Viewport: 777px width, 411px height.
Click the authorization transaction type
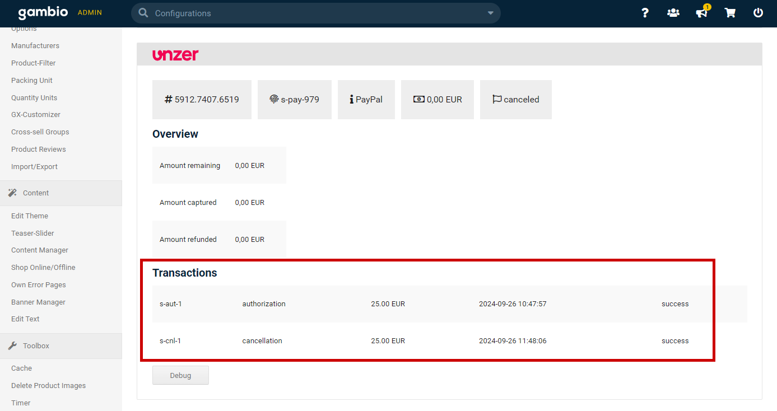(x=264, y=304)
